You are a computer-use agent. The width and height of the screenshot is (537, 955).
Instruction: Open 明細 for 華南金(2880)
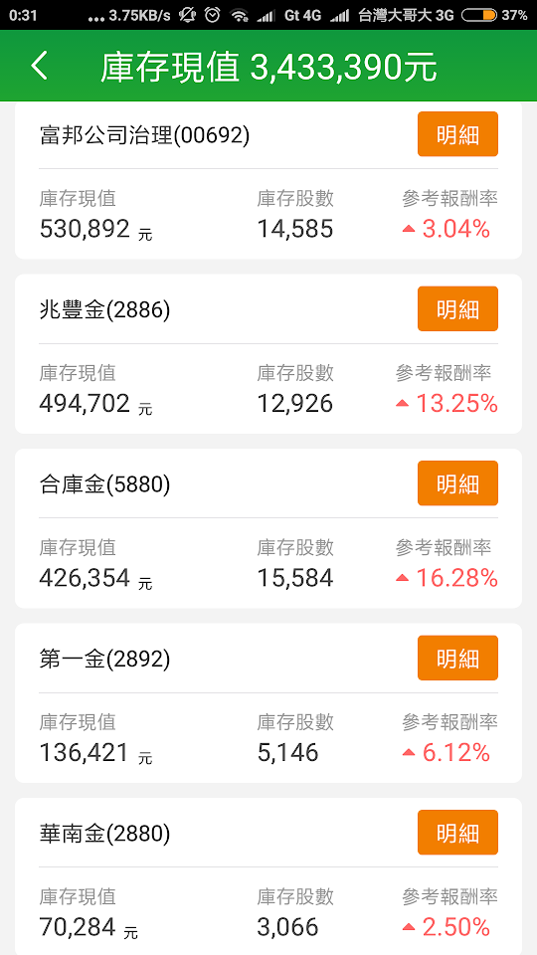(x=457, y=832)
